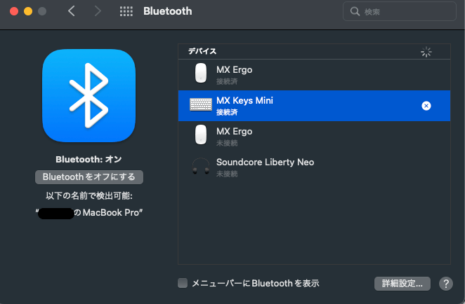Enable メニューバーにBluetoothを表示 checkbox
Image resolution: width=465 pixels, height=304 pixels.
pos(183,283)
